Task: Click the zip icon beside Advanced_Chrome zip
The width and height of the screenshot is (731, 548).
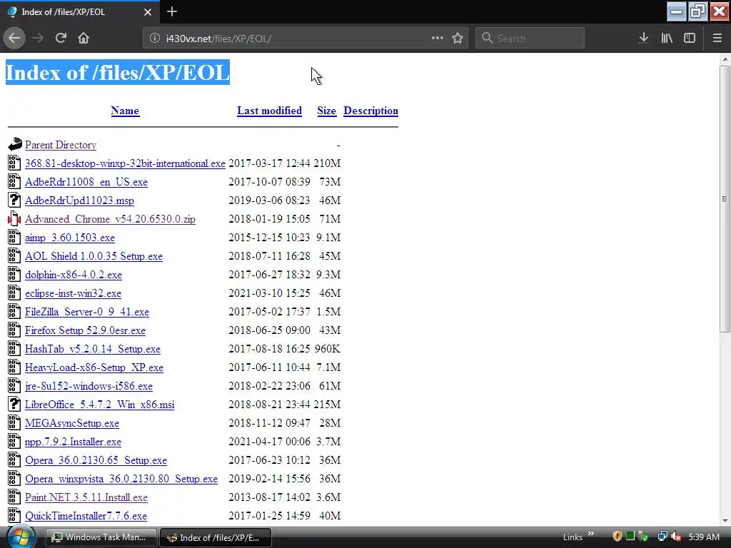Action: tap(14, 218)
